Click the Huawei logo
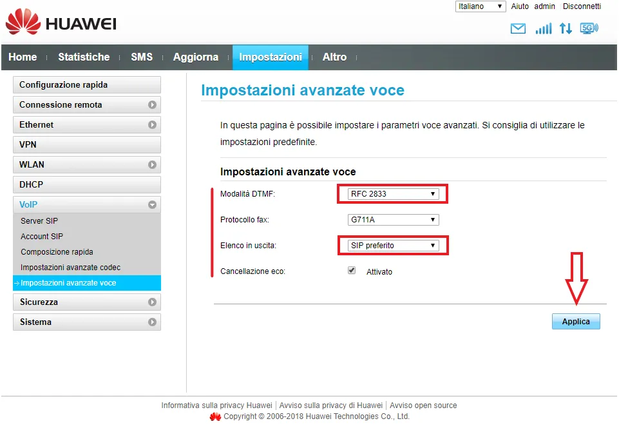The width and height of the screenshot is (619, 430). point(61,23)
